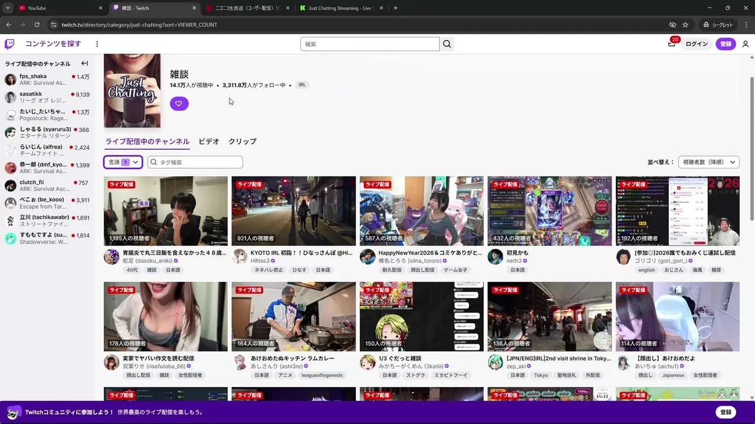The image size is (755, 424).
Task: Click the browser back arrow
Action: tap(8, 25)
